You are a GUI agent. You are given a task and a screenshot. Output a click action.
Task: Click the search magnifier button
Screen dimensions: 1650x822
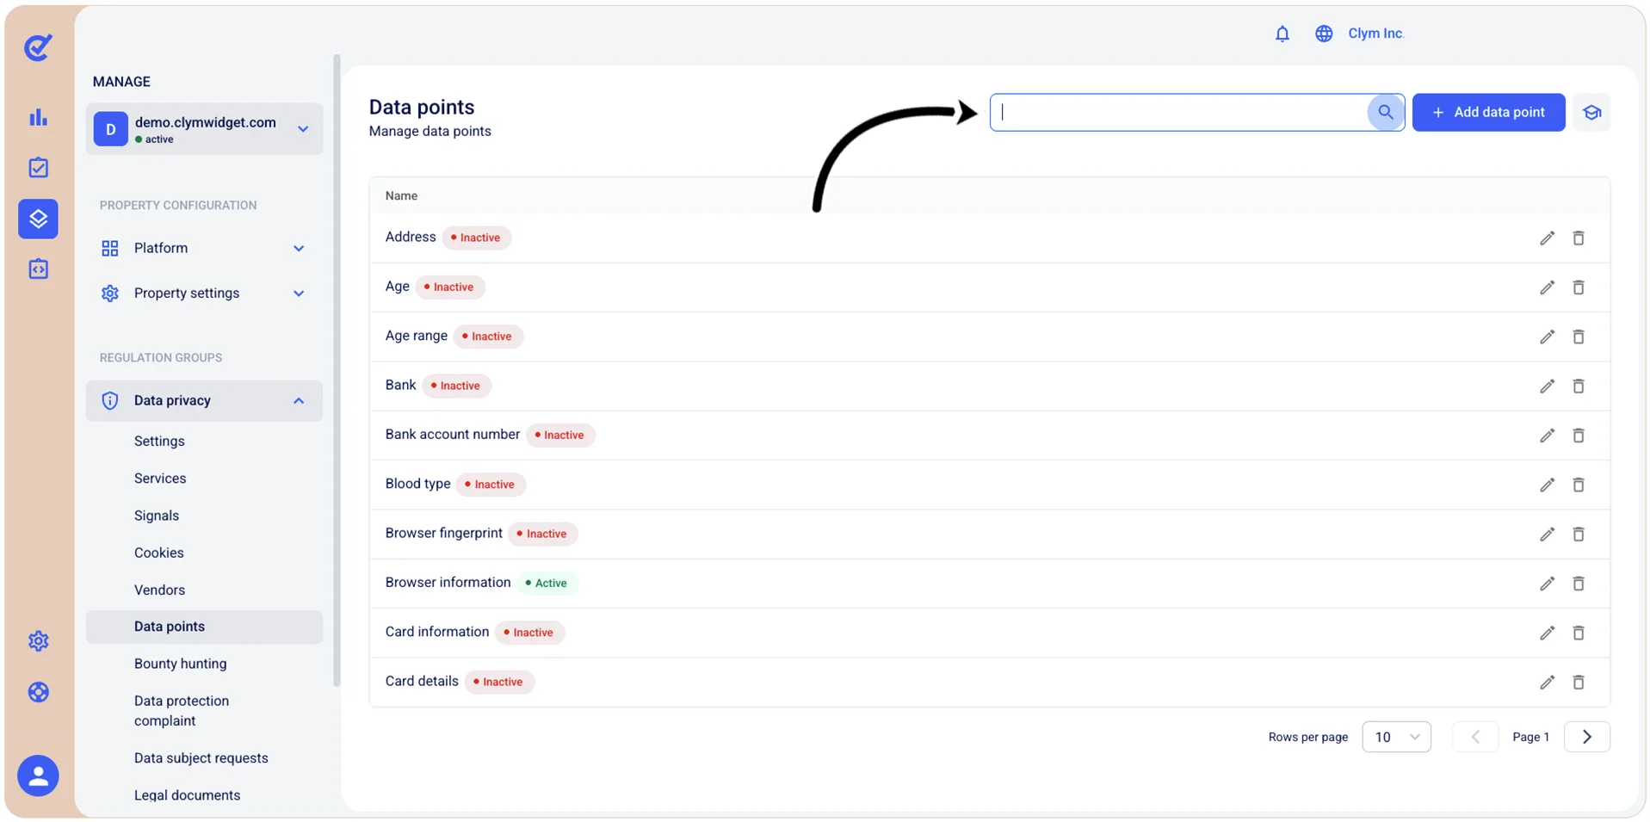tap(1385, 112)
